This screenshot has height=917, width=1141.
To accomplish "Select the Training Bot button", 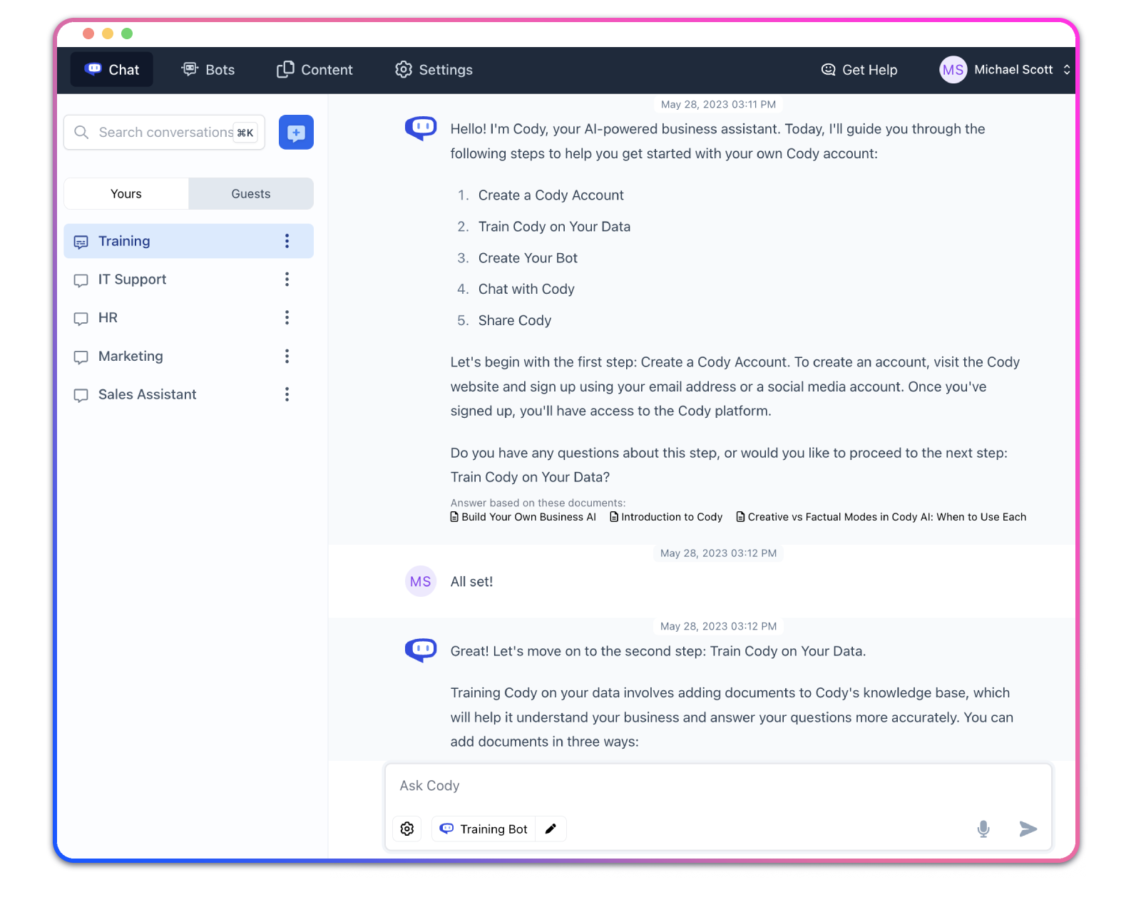I will pyautogui.click(x=484, y=829).
